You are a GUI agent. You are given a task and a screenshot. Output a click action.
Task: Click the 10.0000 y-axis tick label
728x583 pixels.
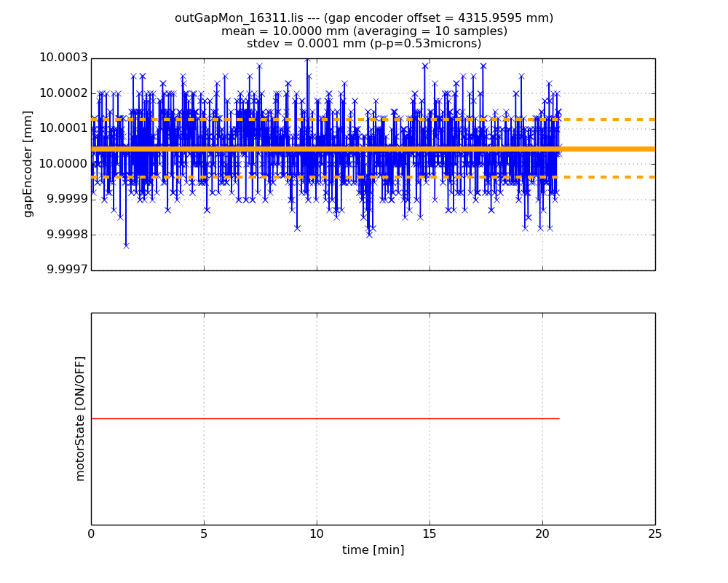63,164
